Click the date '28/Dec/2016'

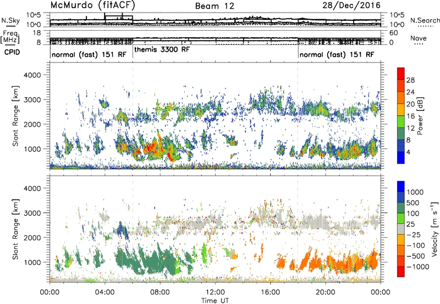coord(351,5)
